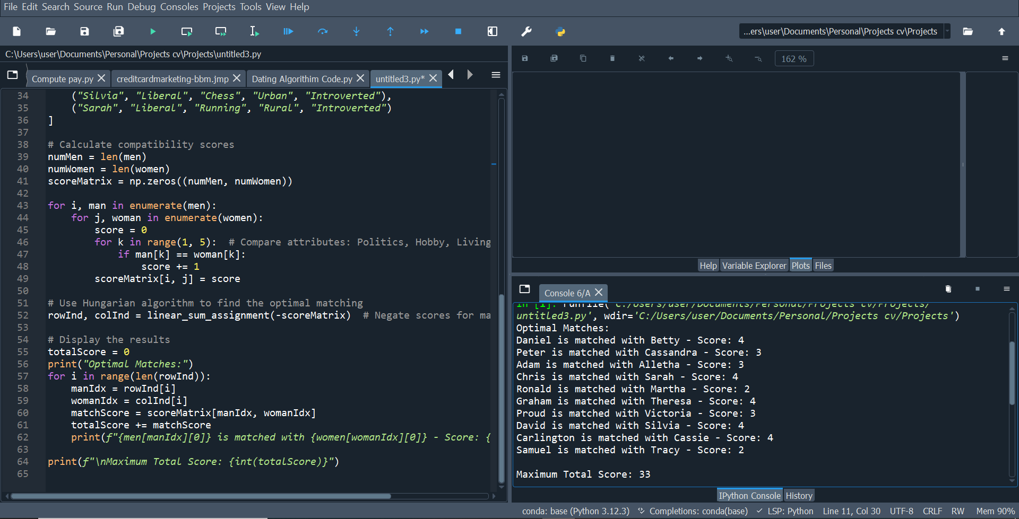Open Plots pane options hamburger menu

click(x=1005, y=58)
